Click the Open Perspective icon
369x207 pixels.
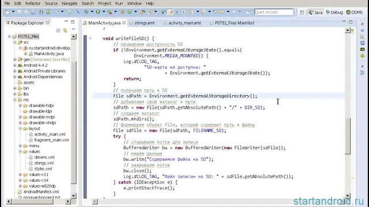tap(302, 12)
